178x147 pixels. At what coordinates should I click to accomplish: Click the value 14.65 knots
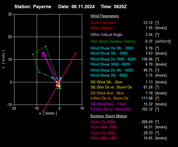click(148, 138)
